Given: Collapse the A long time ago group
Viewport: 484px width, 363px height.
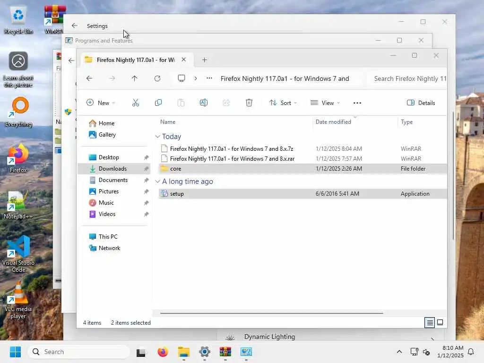Looking at the screenshot, I should click(157, 181).
